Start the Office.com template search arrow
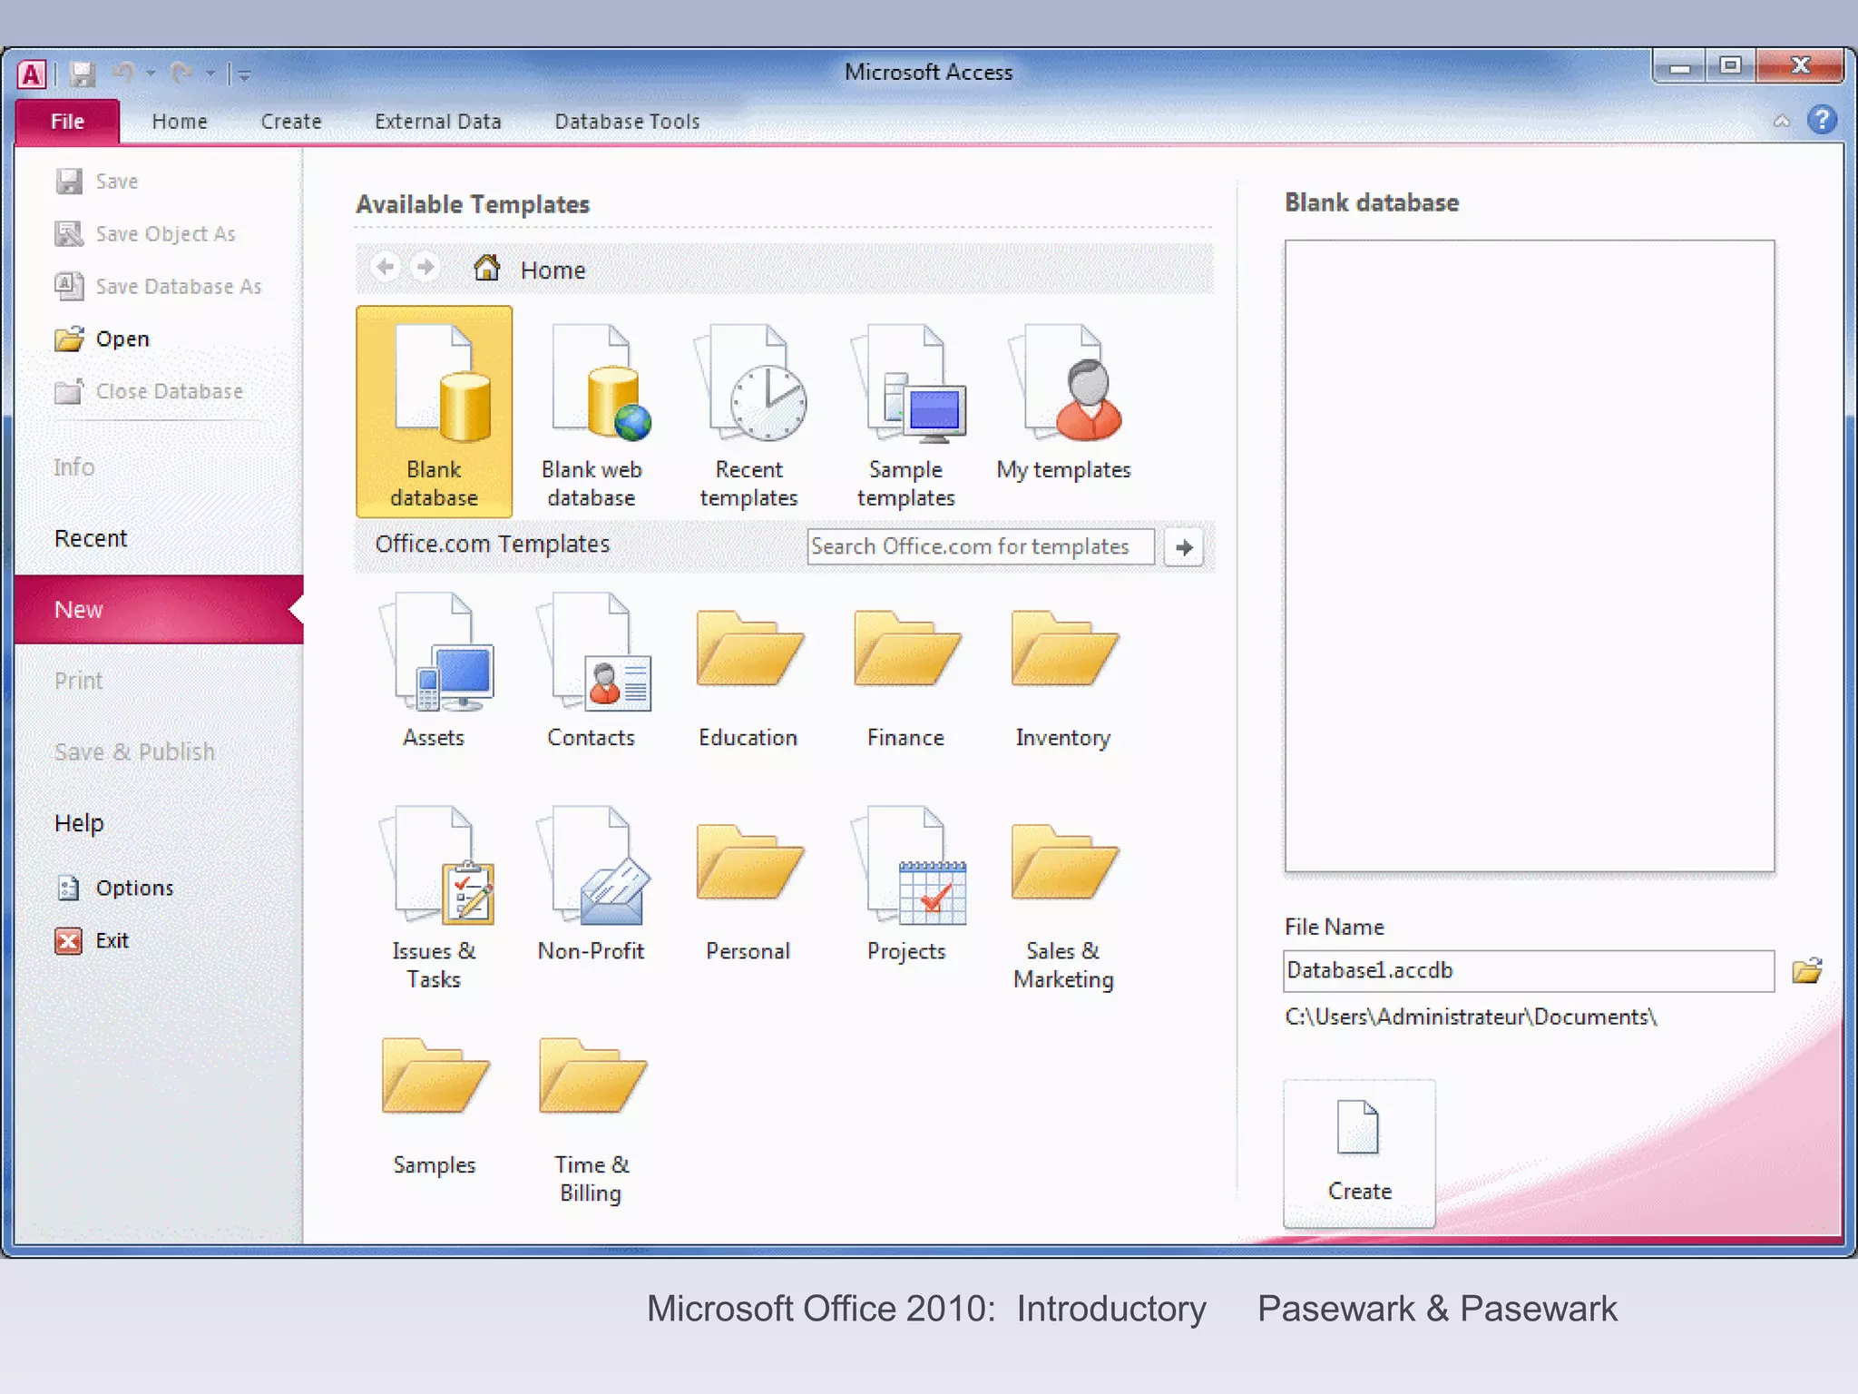This screenshot has height=1394, width=1858. (1183, 547)
